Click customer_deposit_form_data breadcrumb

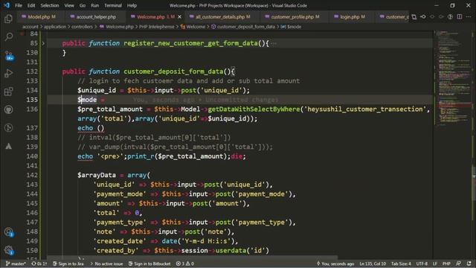point(243,27)
